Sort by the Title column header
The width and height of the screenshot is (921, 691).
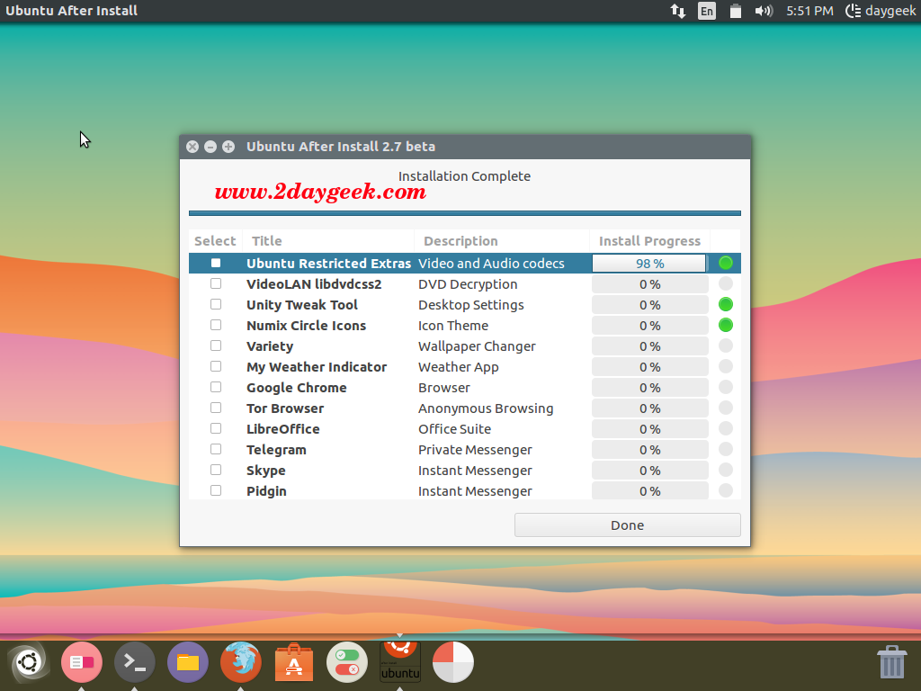[x=328, y=241]
